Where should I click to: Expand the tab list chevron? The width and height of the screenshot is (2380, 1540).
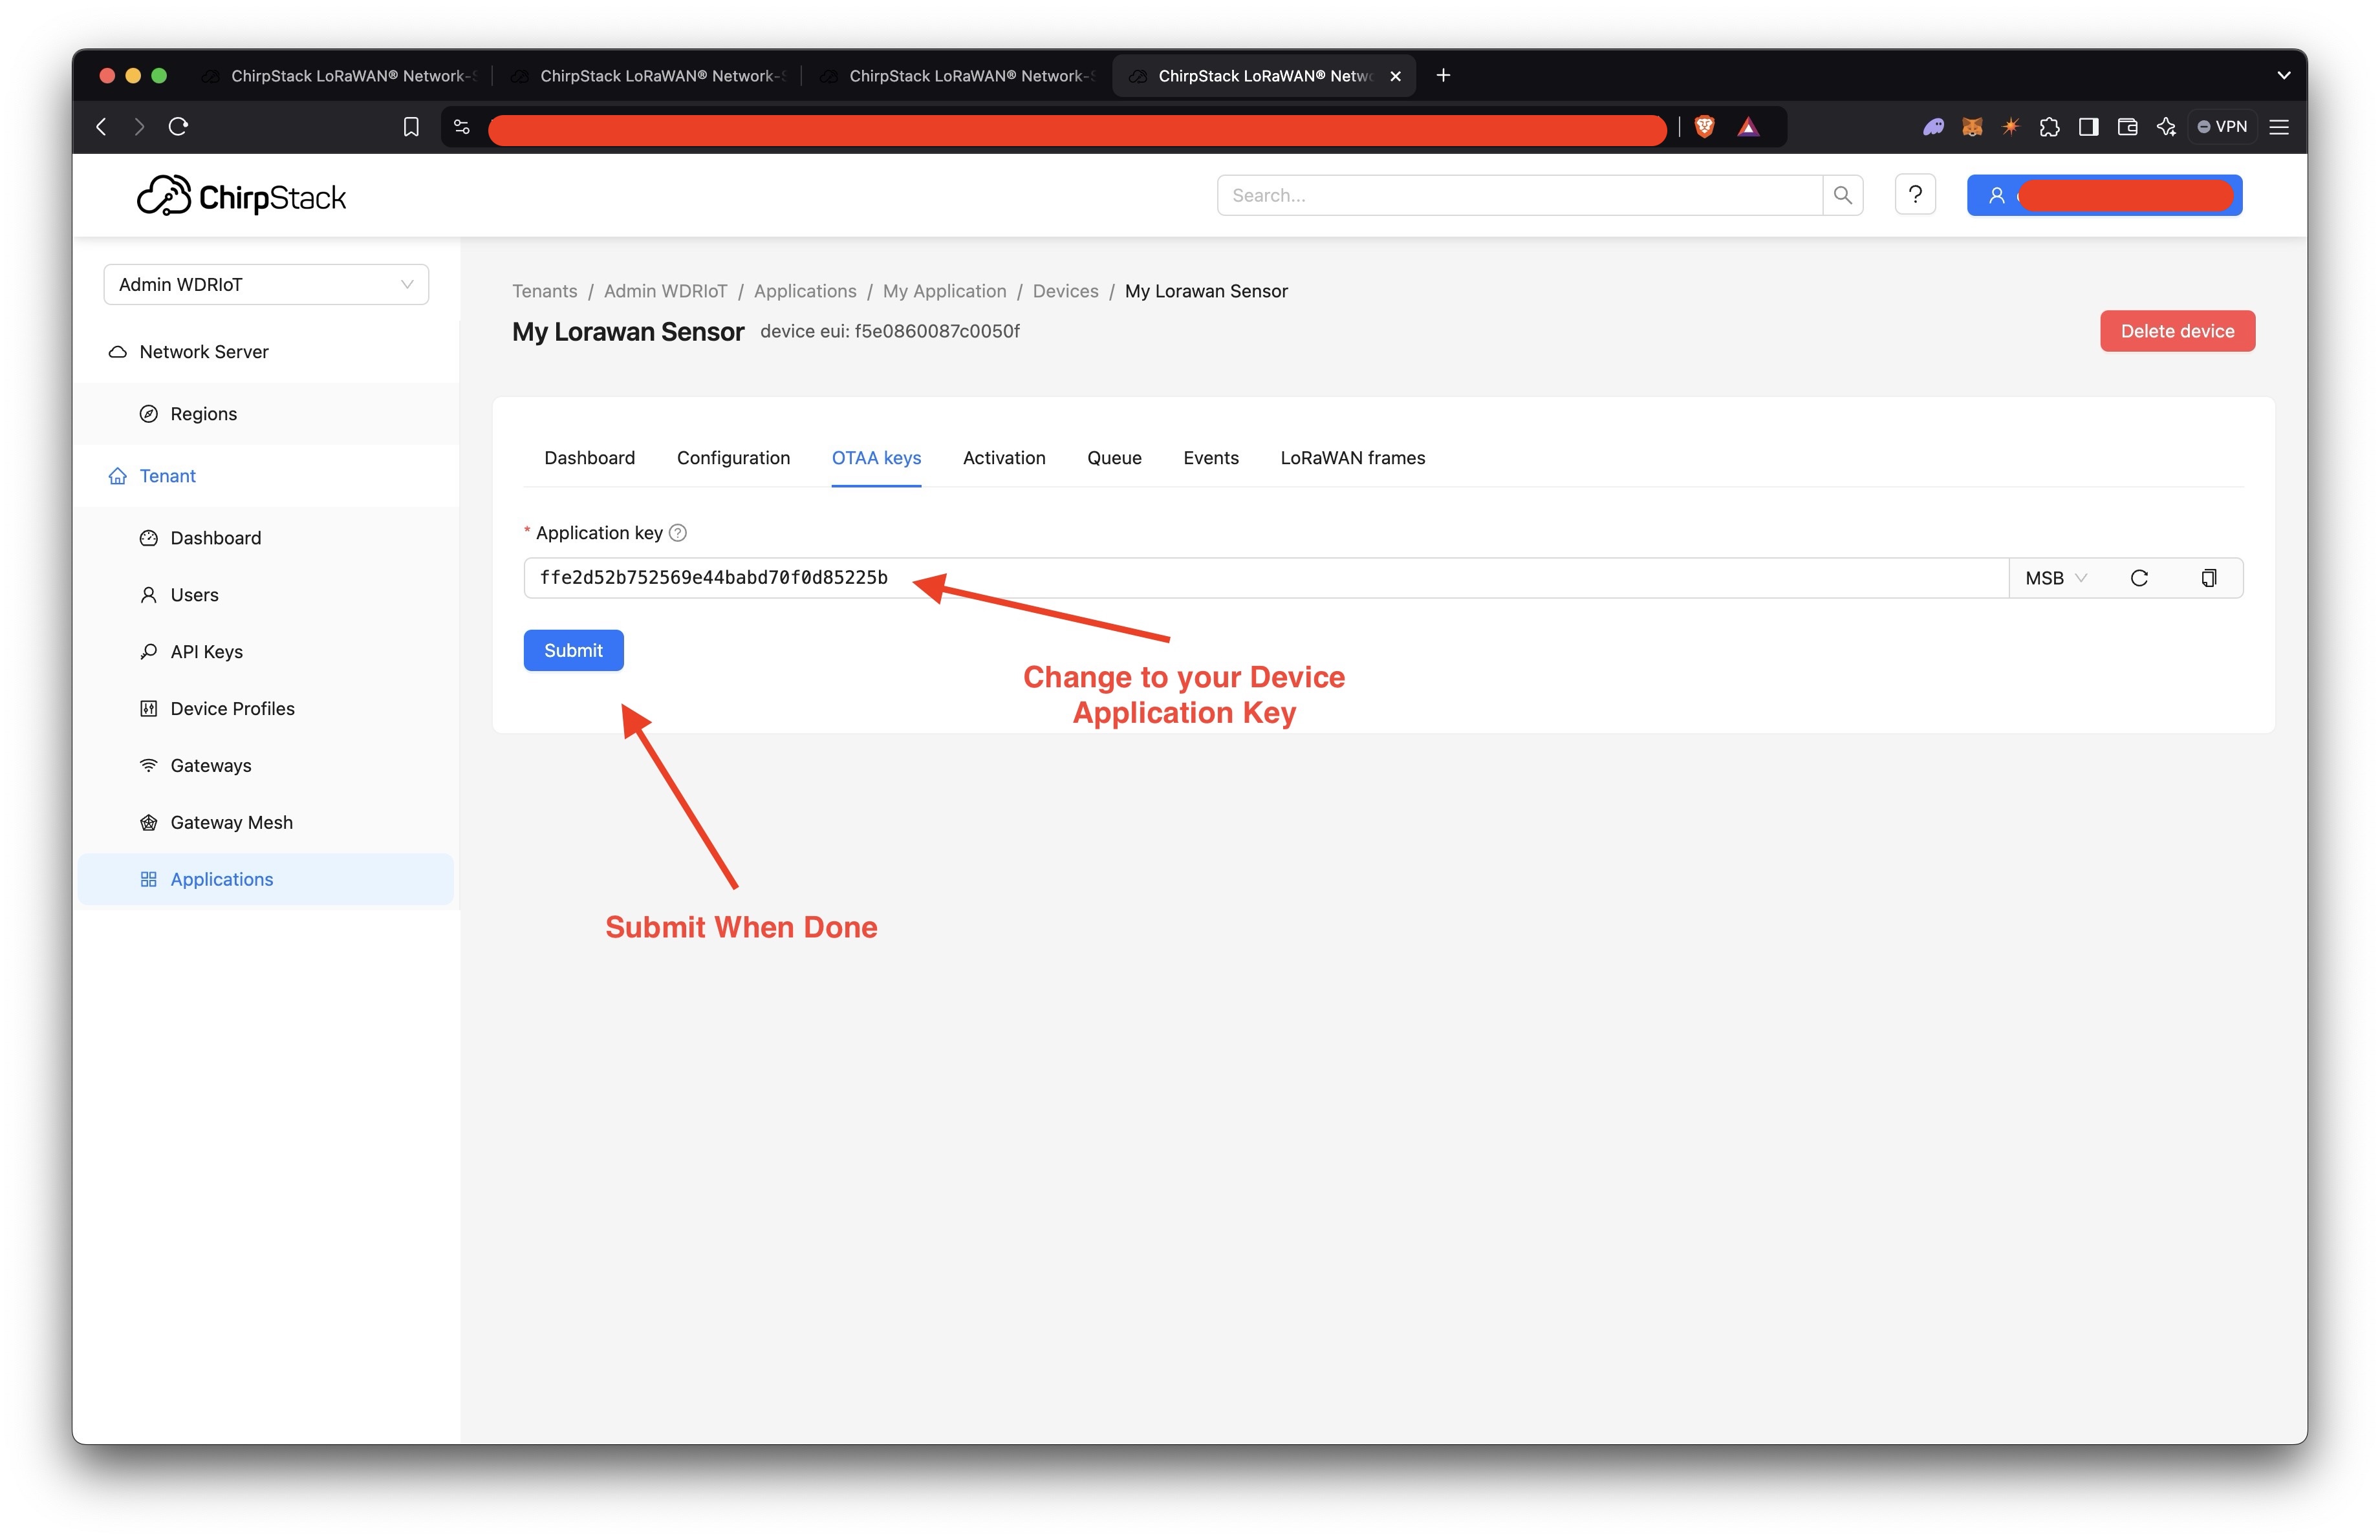[2284, 75]
